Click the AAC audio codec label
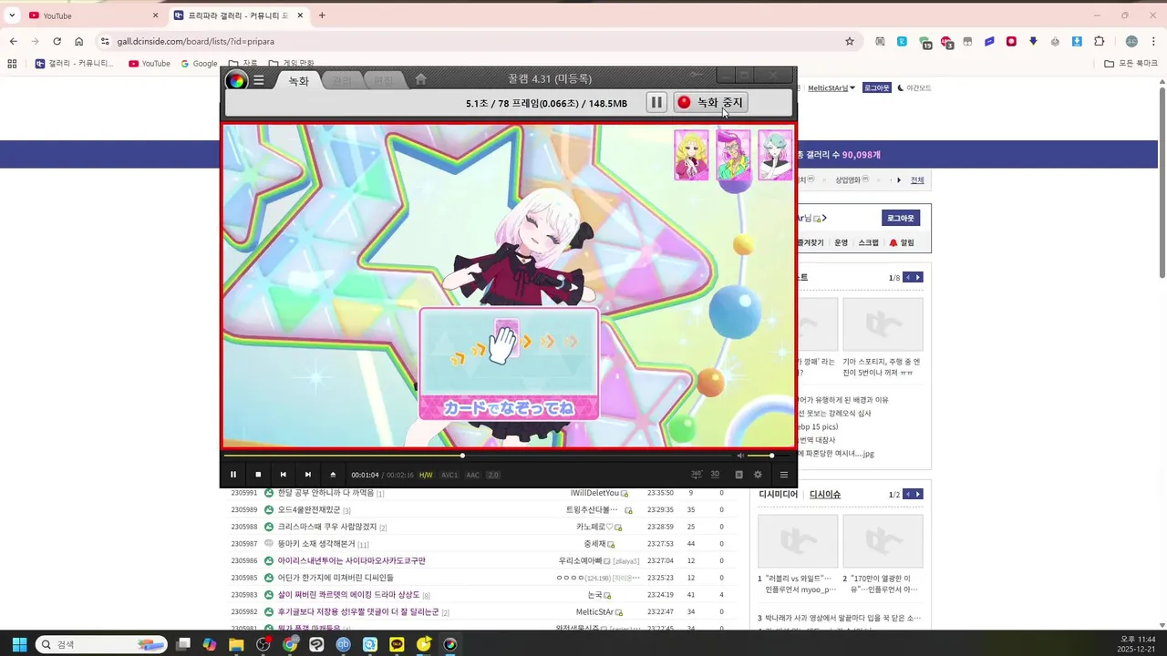Screen dimensions: 1167x656 click(x=472, y=475)
